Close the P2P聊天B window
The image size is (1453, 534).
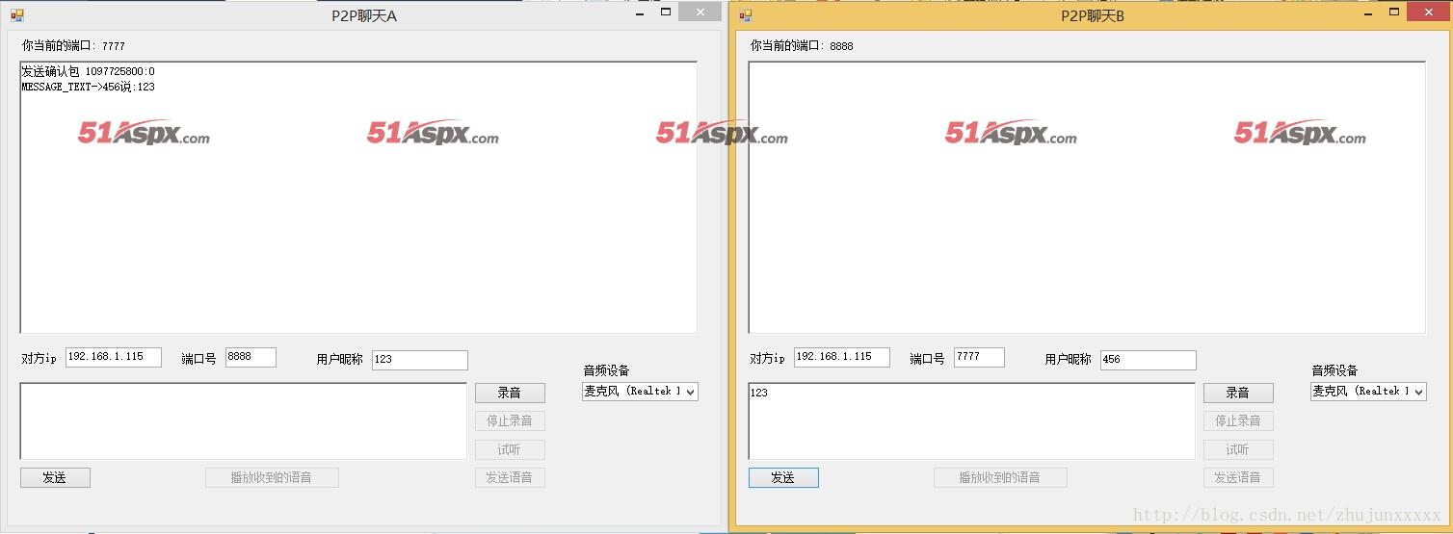(1428, 12)
